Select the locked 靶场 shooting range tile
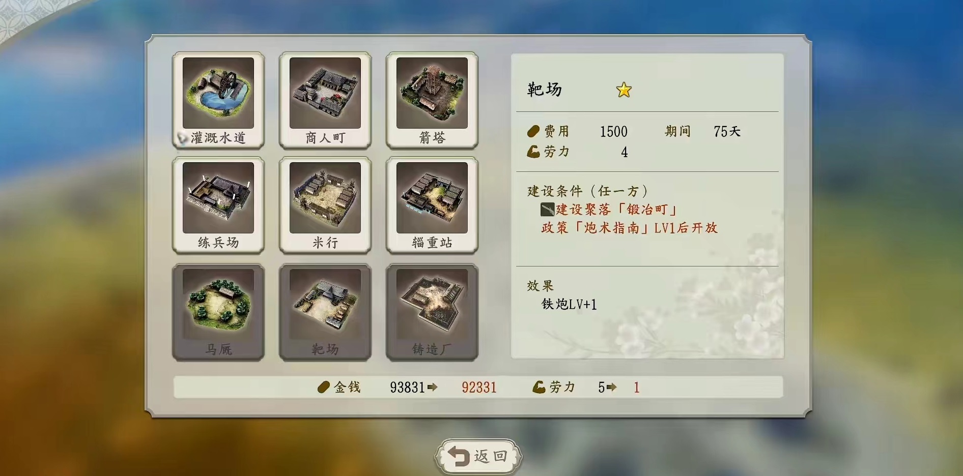 coord(325,312)
